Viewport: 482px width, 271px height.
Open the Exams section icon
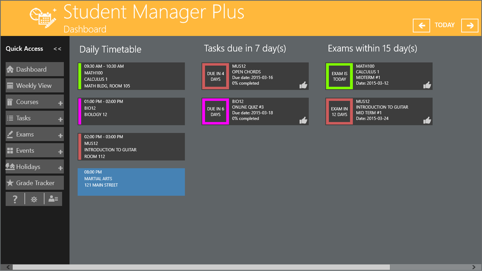click(11, 134)
